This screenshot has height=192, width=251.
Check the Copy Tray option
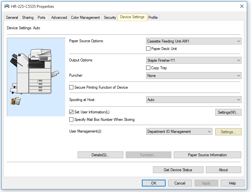[148, 68]
